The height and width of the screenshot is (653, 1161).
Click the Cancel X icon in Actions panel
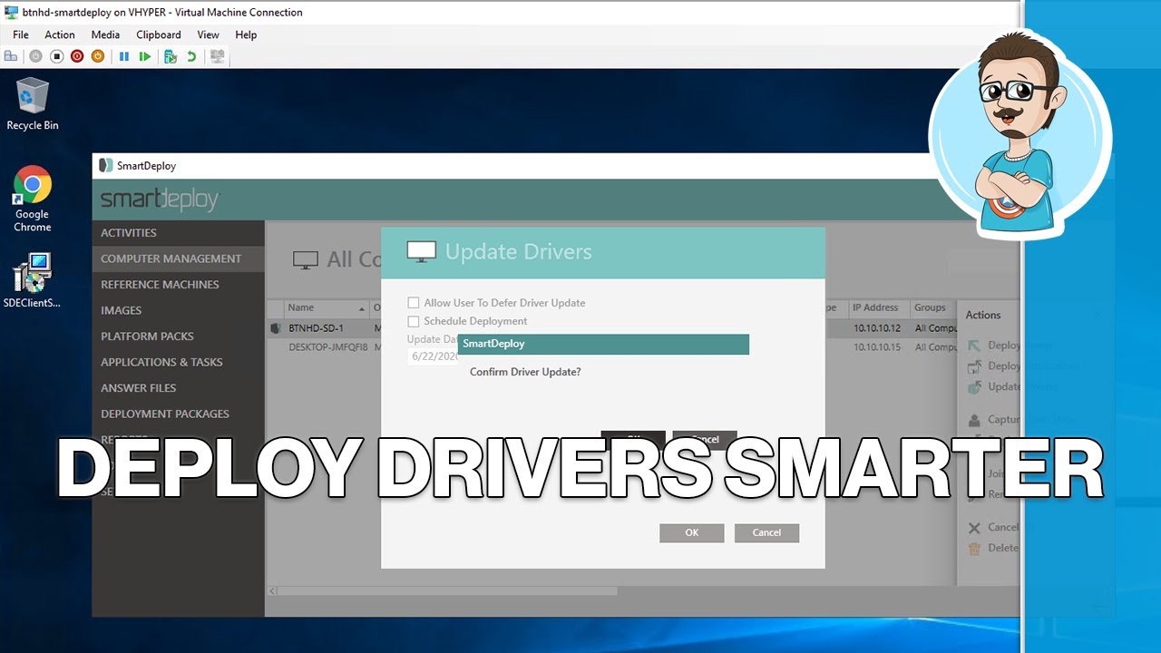point(974,528)
